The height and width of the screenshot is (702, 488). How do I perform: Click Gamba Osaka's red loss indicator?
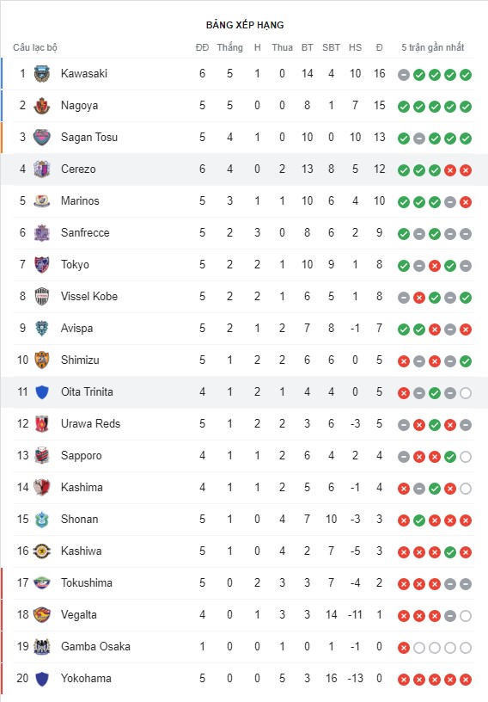coord(404,648)
